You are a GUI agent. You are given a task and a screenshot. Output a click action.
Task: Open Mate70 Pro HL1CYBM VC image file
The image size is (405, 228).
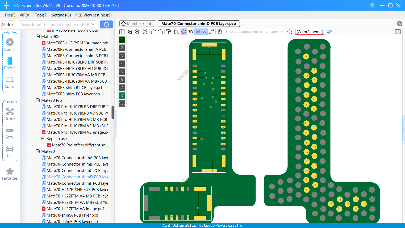click(75, 132)
